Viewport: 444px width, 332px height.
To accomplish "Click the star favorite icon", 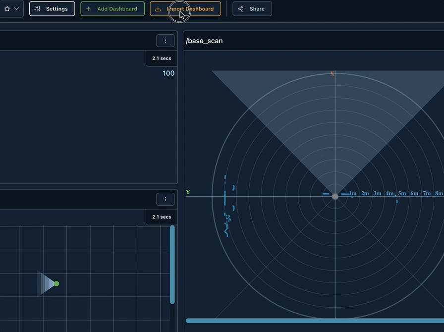I will 7,9.
